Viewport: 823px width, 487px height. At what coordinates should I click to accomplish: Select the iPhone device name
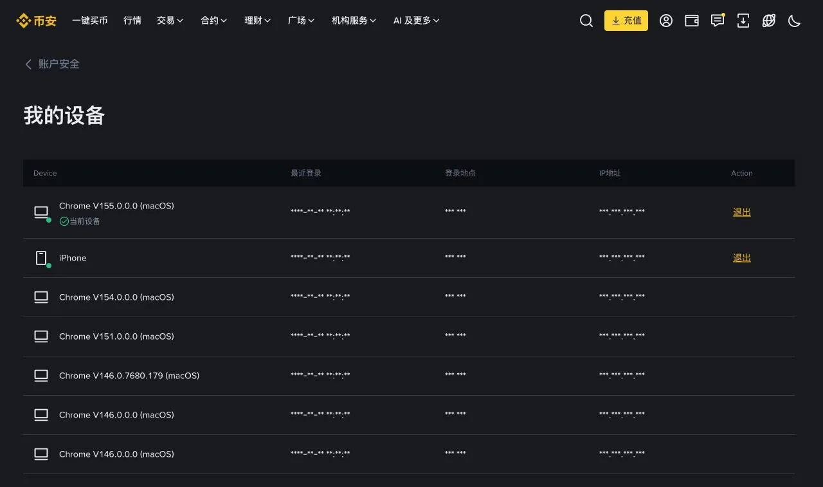tap(73, 258)
